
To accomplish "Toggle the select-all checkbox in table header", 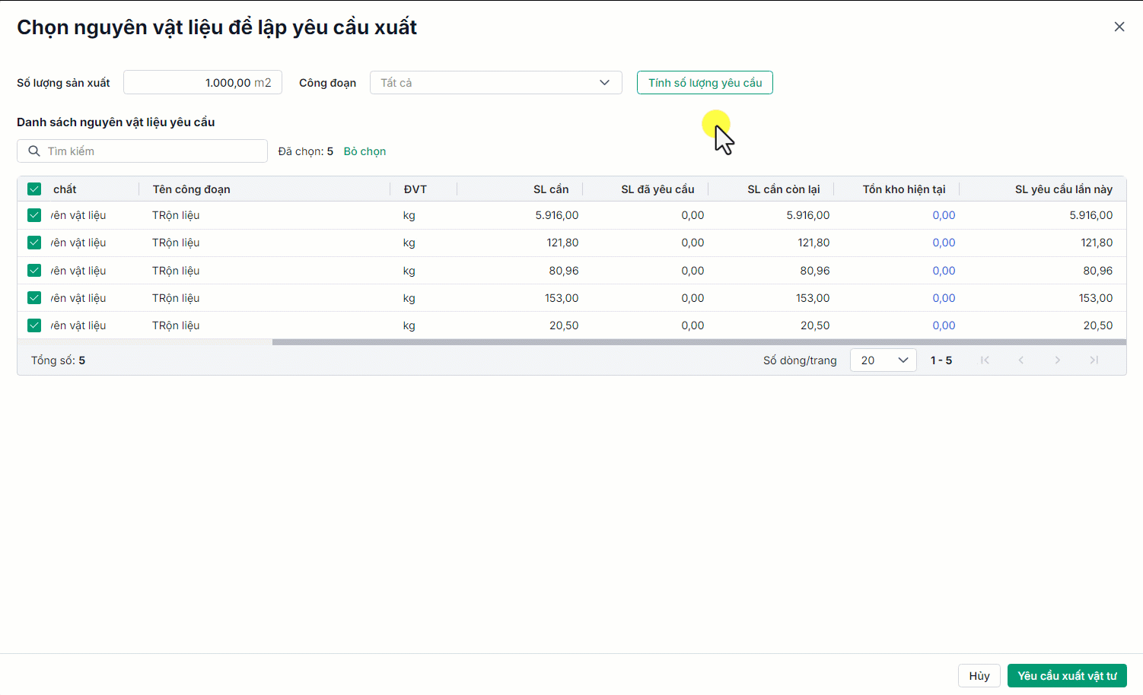I will click(34, 189).
